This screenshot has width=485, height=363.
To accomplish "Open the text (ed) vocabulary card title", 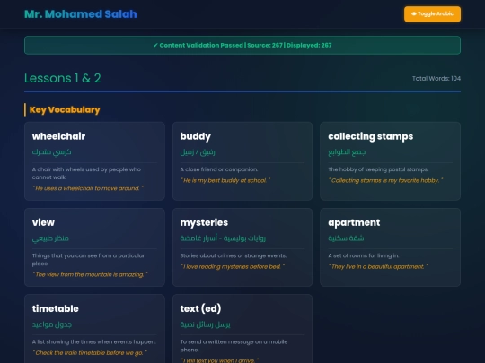I will click(200, 308).
